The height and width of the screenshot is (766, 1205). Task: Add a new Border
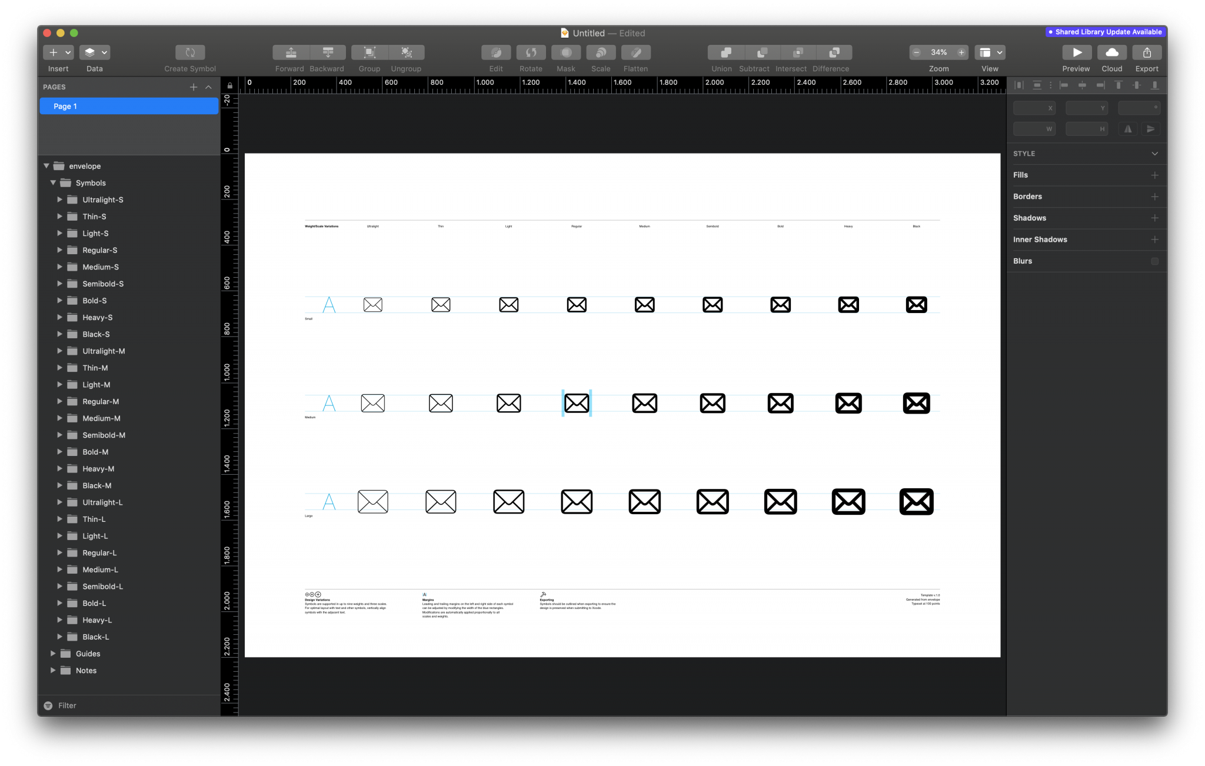pos(1154,197)
